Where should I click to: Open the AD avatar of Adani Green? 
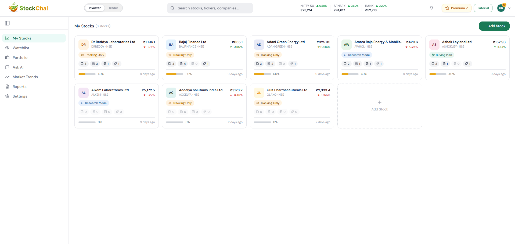click(259, 45)
